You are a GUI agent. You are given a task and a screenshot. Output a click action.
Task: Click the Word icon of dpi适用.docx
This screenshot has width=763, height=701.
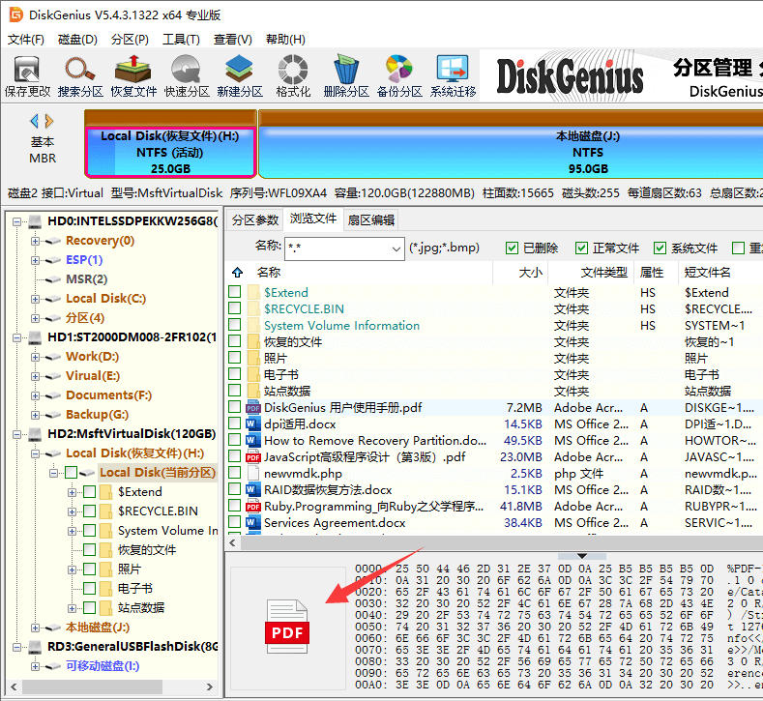coord(252,424)
